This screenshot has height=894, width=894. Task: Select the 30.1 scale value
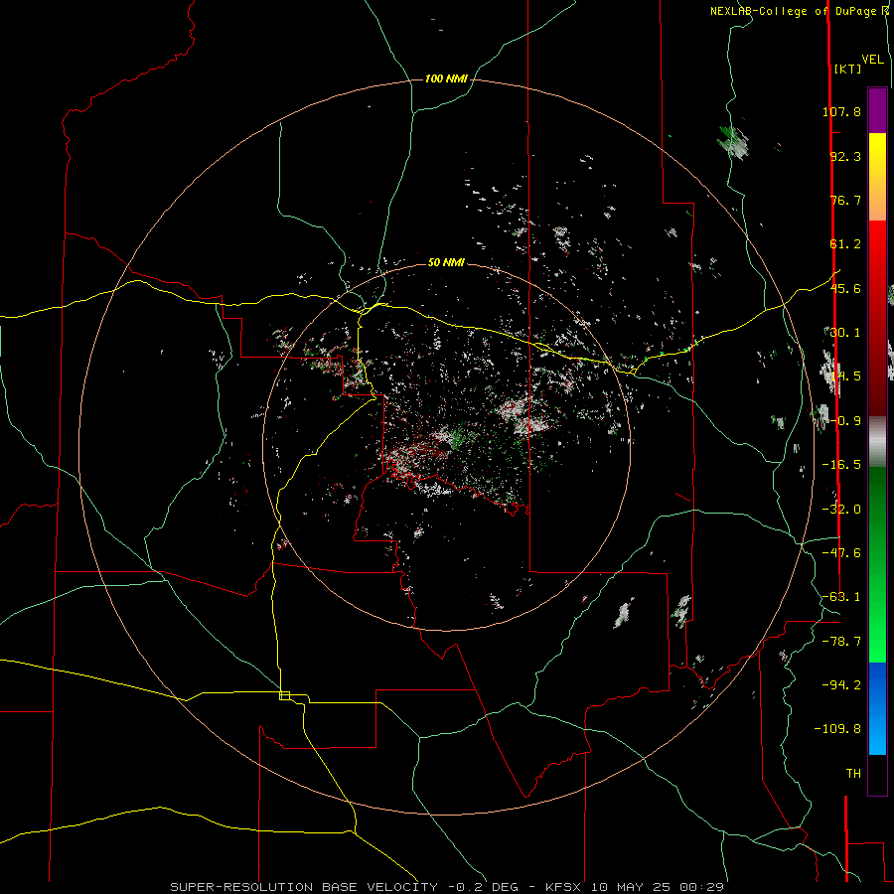[x=845, y=333]
